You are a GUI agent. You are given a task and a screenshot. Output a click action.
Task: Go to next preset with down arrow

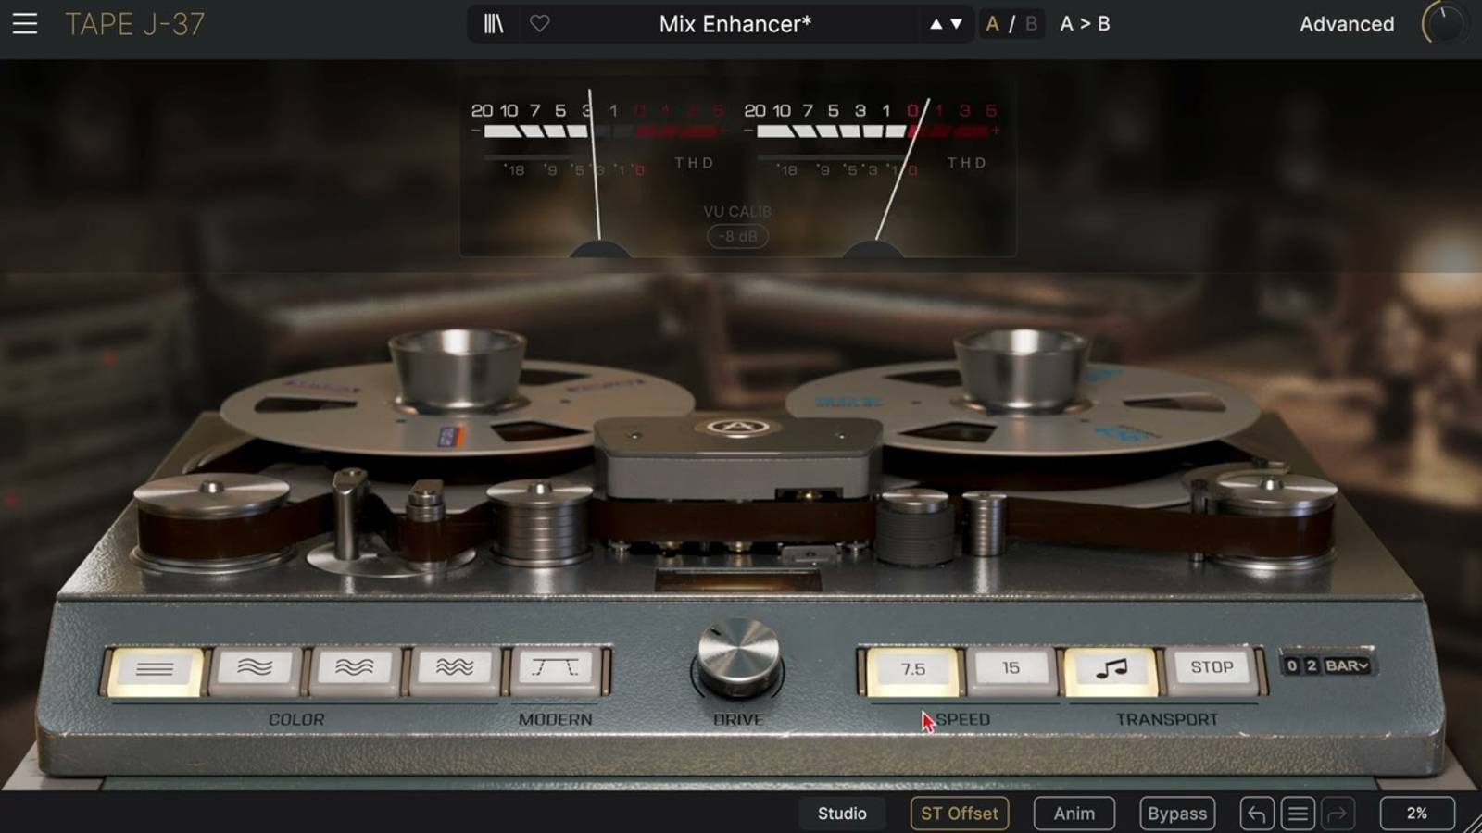pyautogui.click(x=957, y=24)
